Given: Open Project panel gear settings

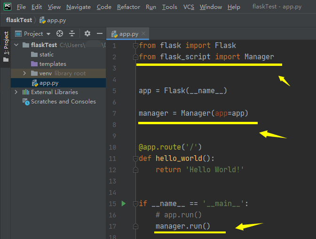Looking at the screenshot, I should coord(87,33).
